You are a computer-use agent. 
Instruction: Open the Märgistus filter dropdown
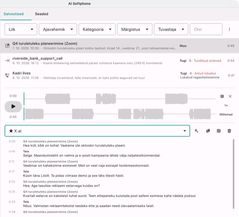(134, 29)
